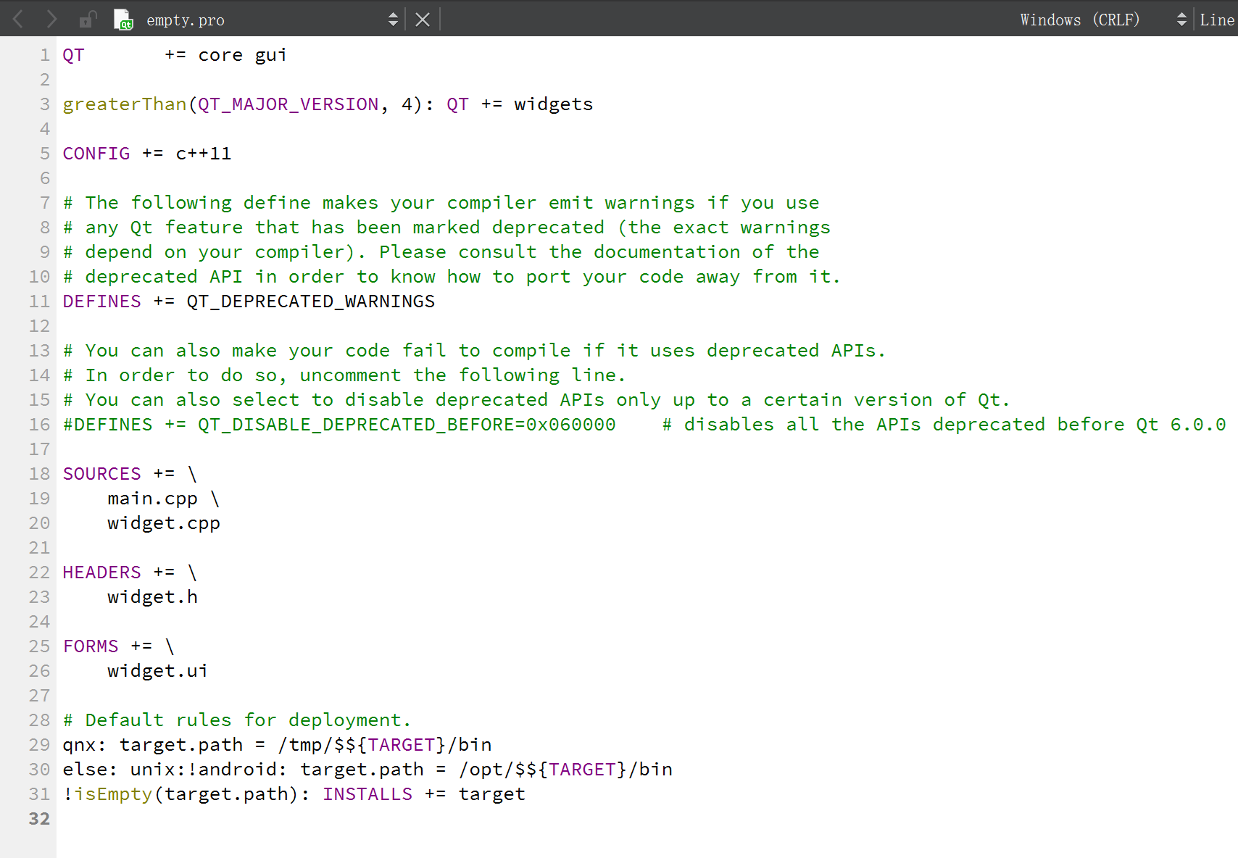Click 'isEmpty' function on line 31

point(113,794)
